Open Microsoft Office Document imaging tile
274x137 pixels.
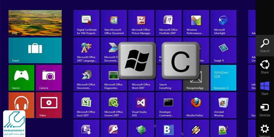point(87,78)
